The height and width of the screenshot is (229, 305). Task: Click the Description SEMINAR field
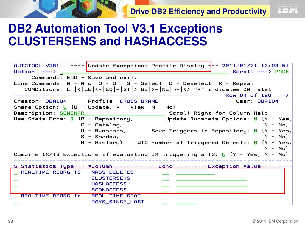tap(112, 113)
